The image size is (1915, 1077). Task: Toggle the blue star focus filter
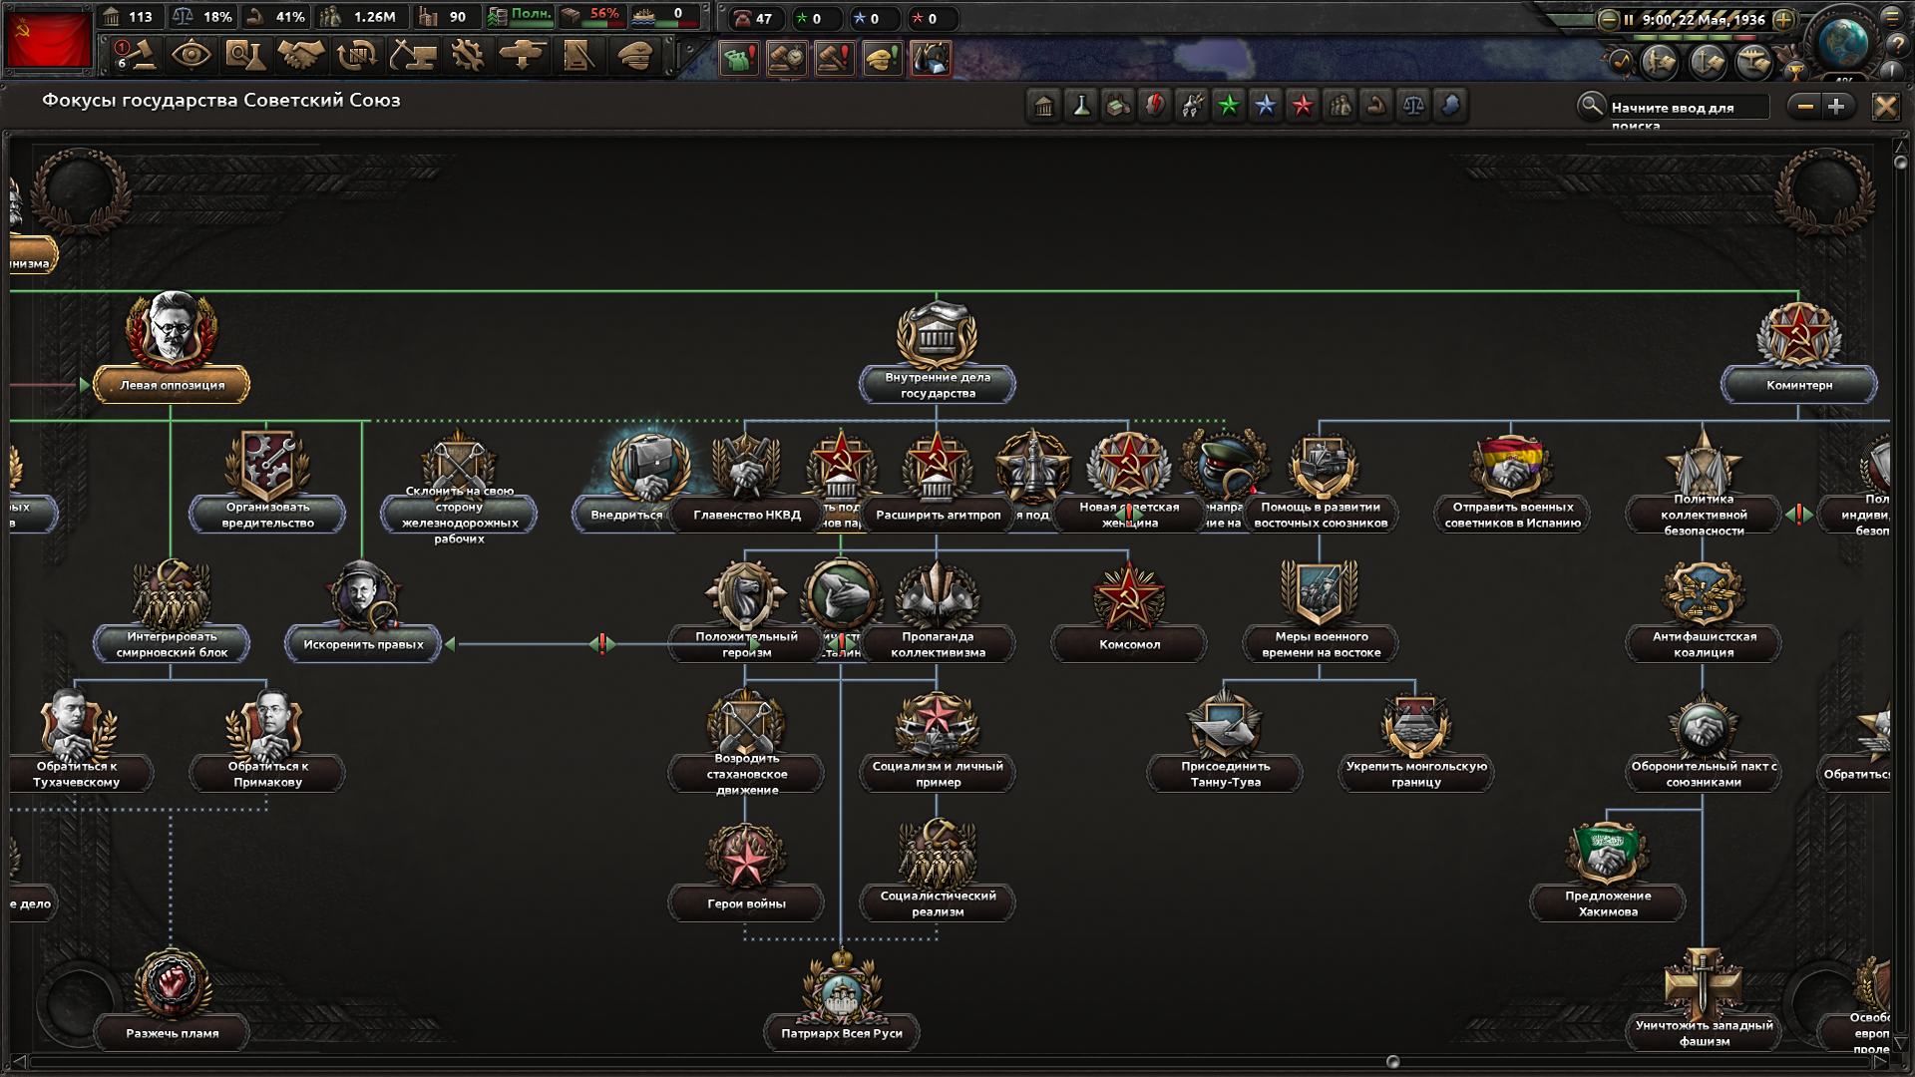coord(1265,106)
